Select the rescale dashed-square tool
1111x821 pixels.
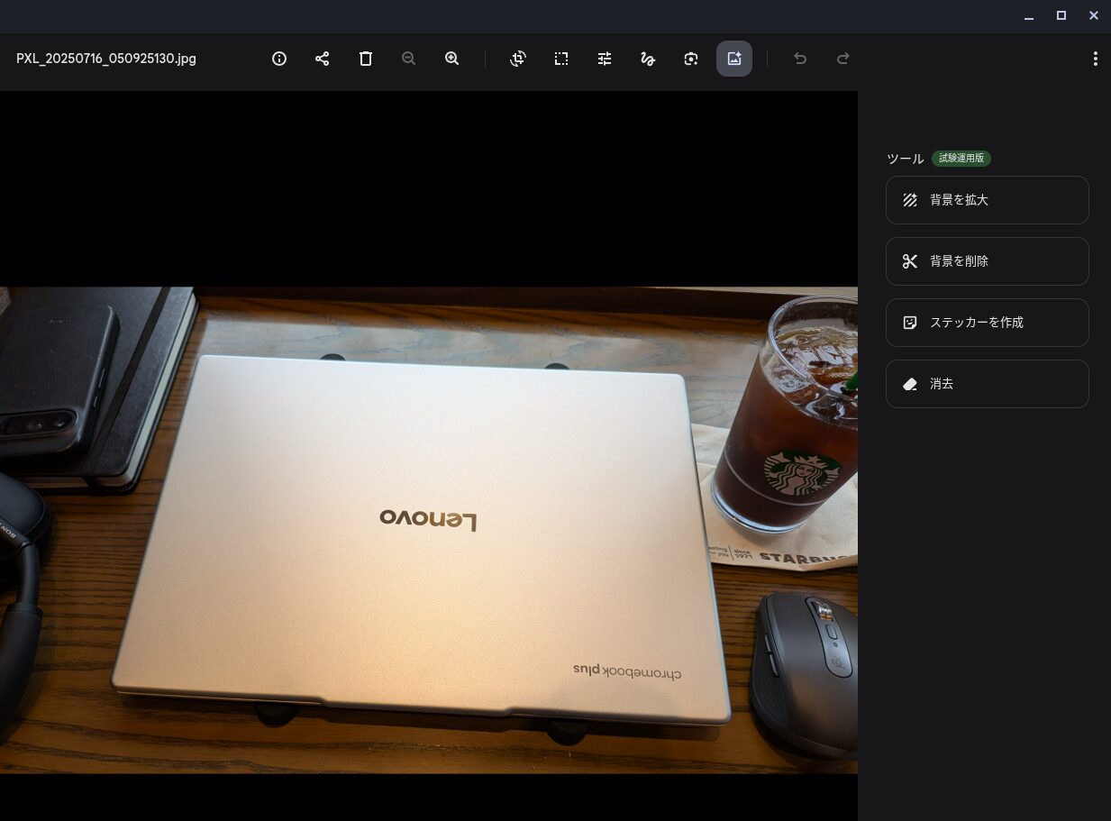pos(561,59)
